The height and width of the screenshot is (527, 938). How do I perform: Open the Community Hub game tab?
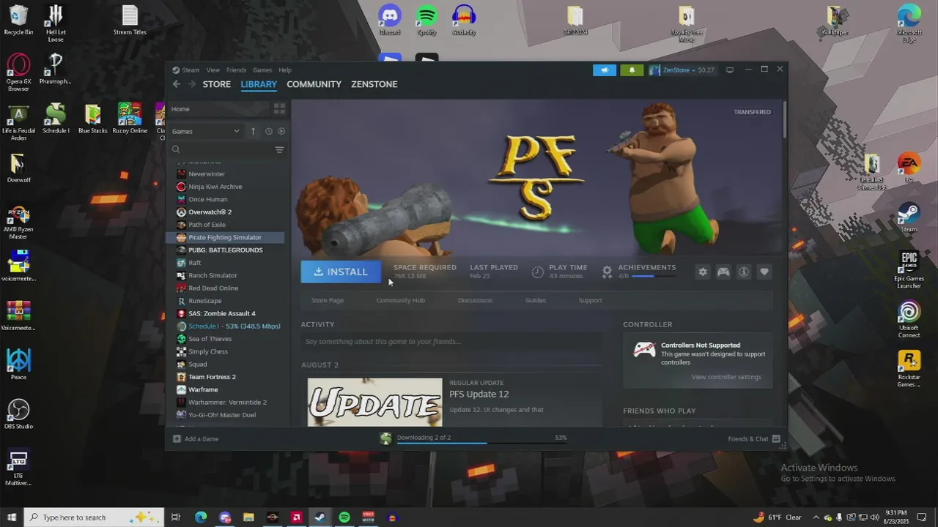point(400,300)
